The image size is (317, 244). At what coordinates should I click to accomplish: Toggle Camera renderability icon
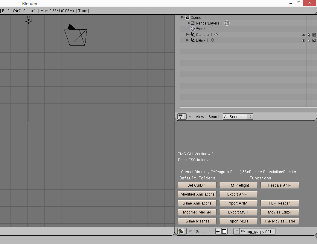tap(314, 35)
